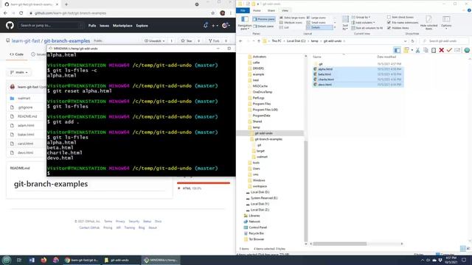The image size is (472, 265).
Task: Click the copy icon in Explorer toolbar
Action: [x=426, y=50]
